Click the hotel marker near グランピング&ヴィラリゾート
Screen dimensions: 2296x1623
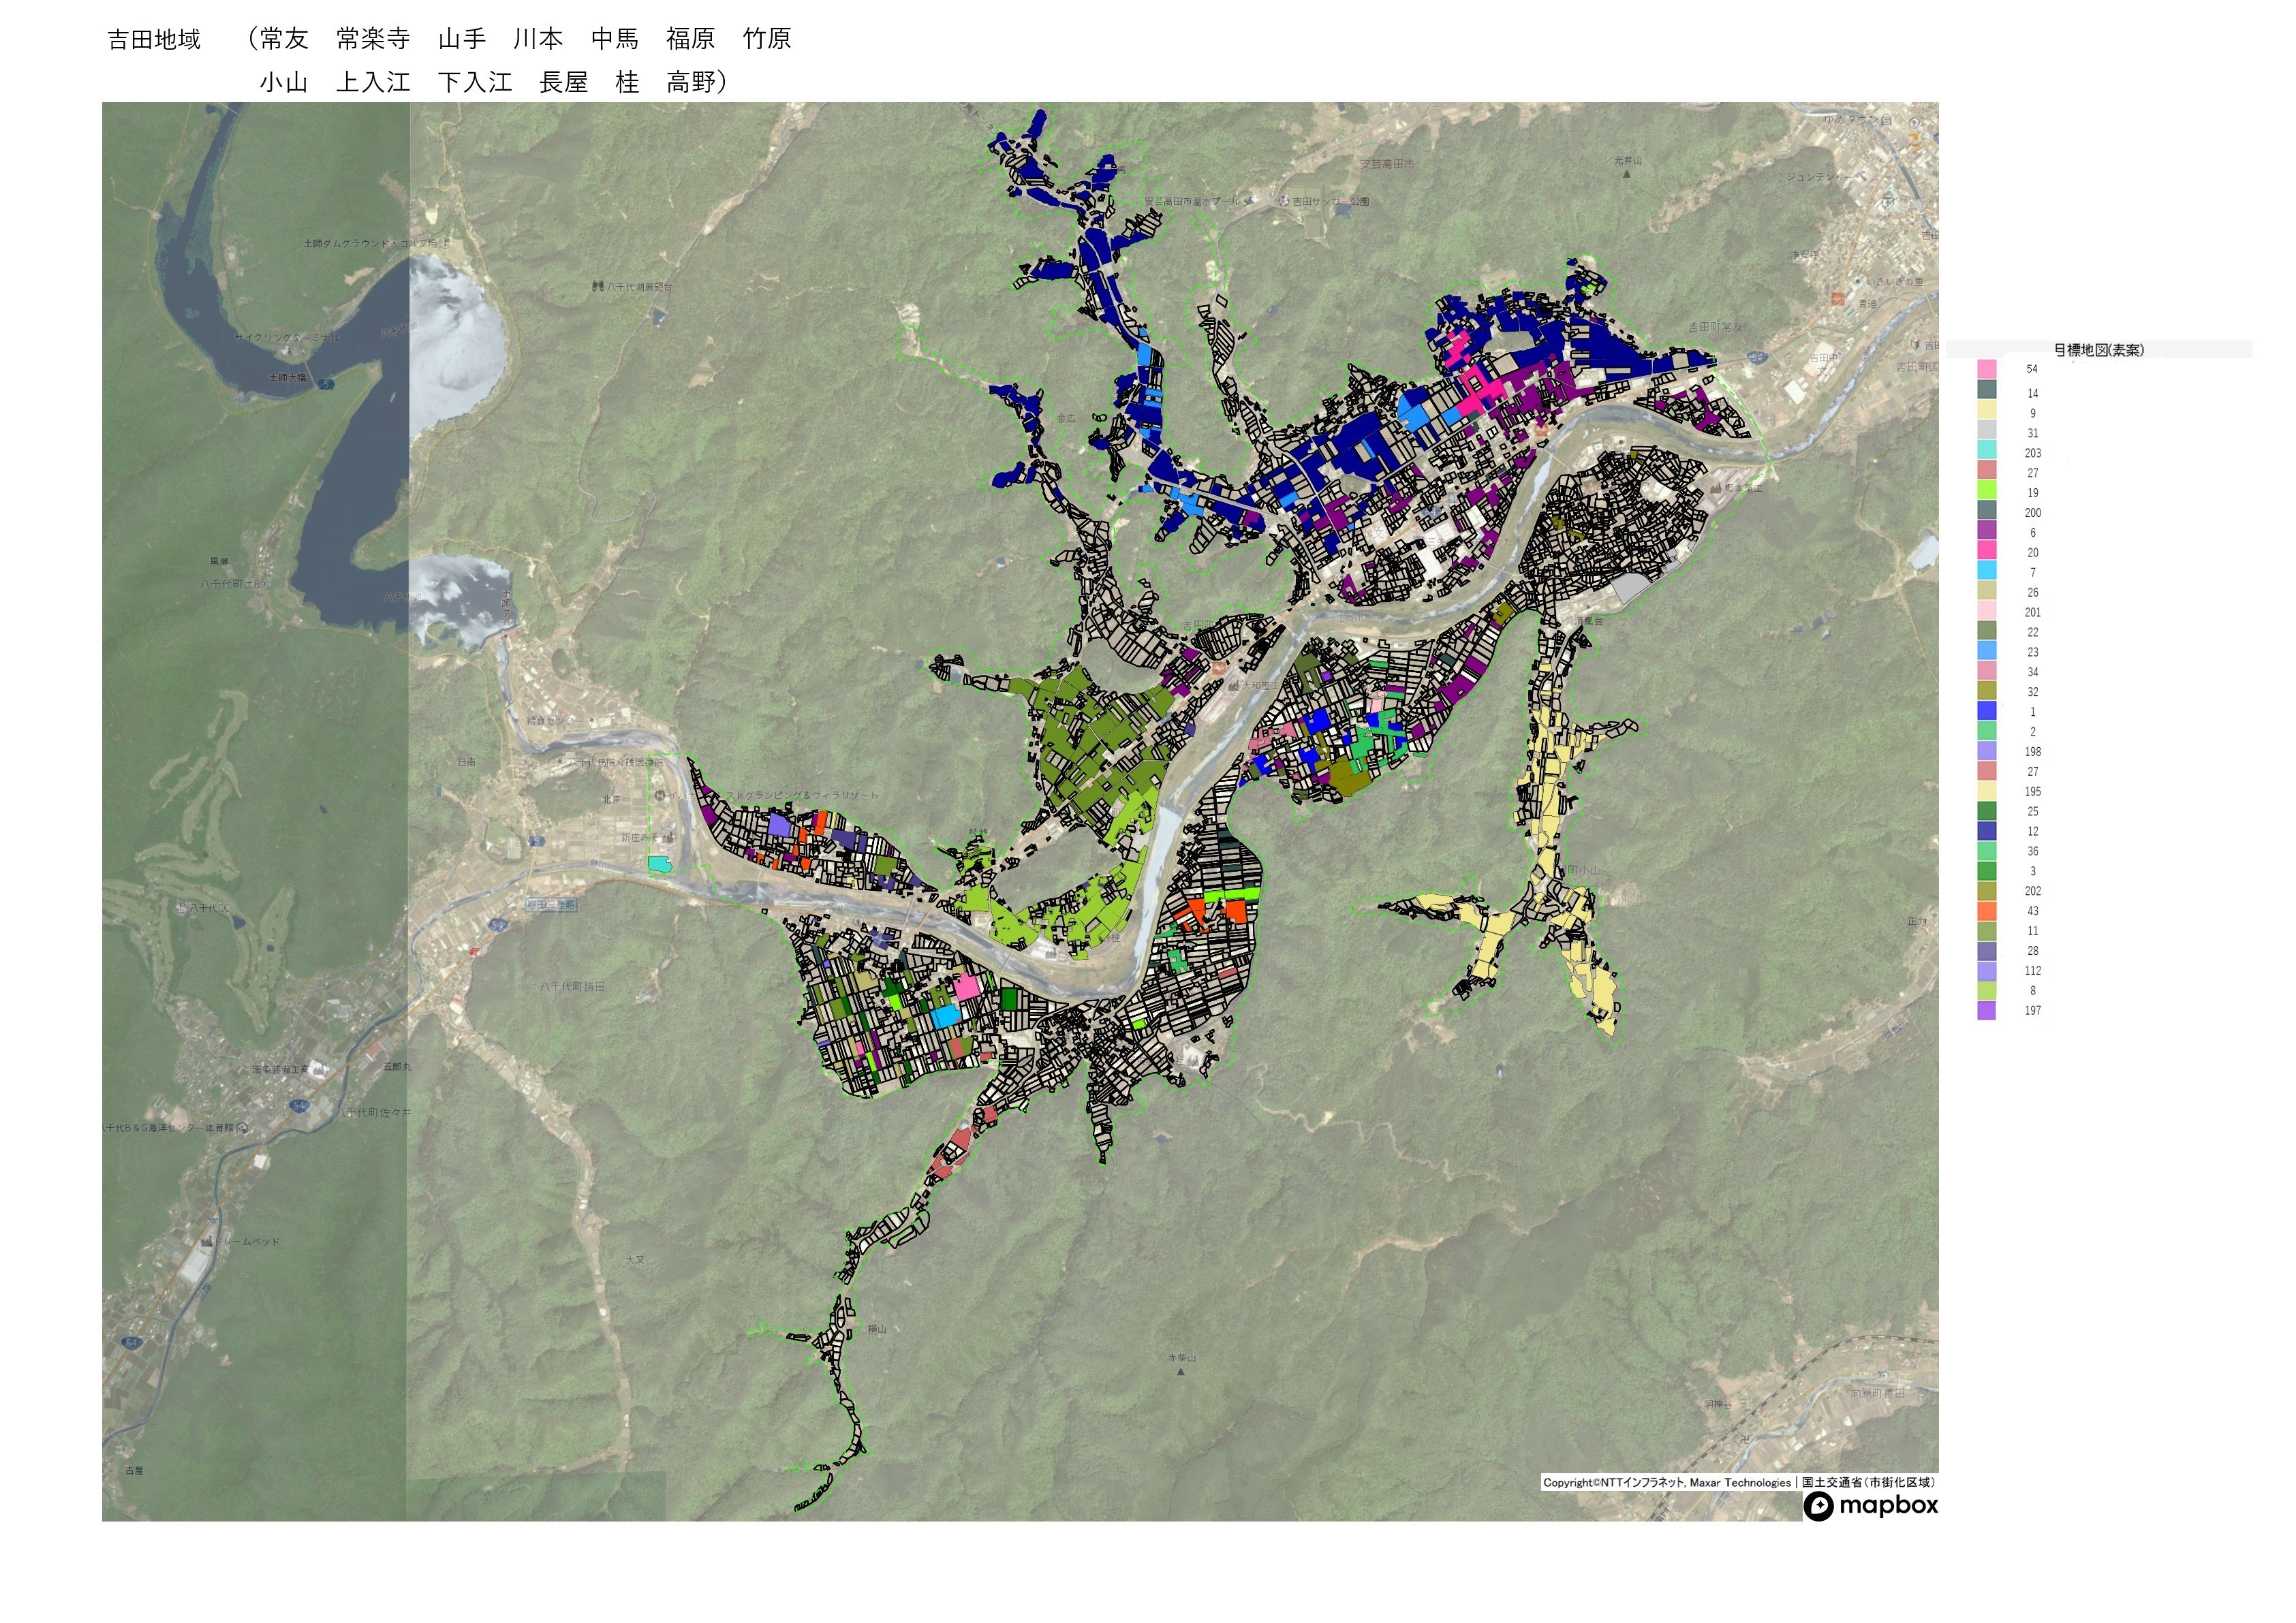pyautogui.click(x=661, y=795)
